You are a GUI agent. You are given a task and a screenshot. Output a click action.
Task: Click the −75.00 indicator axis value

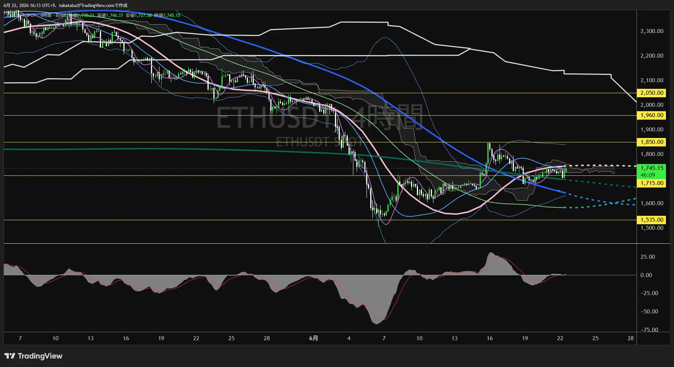point(649,330)
